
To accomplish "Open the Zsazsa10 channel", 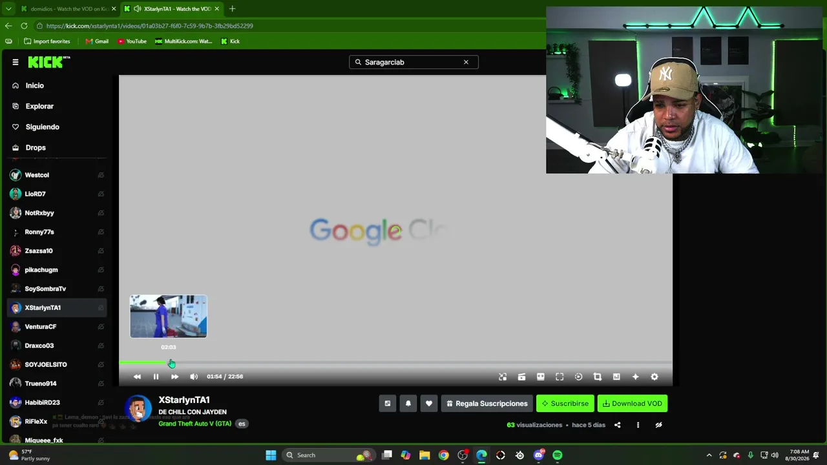I will click(57, 251).
